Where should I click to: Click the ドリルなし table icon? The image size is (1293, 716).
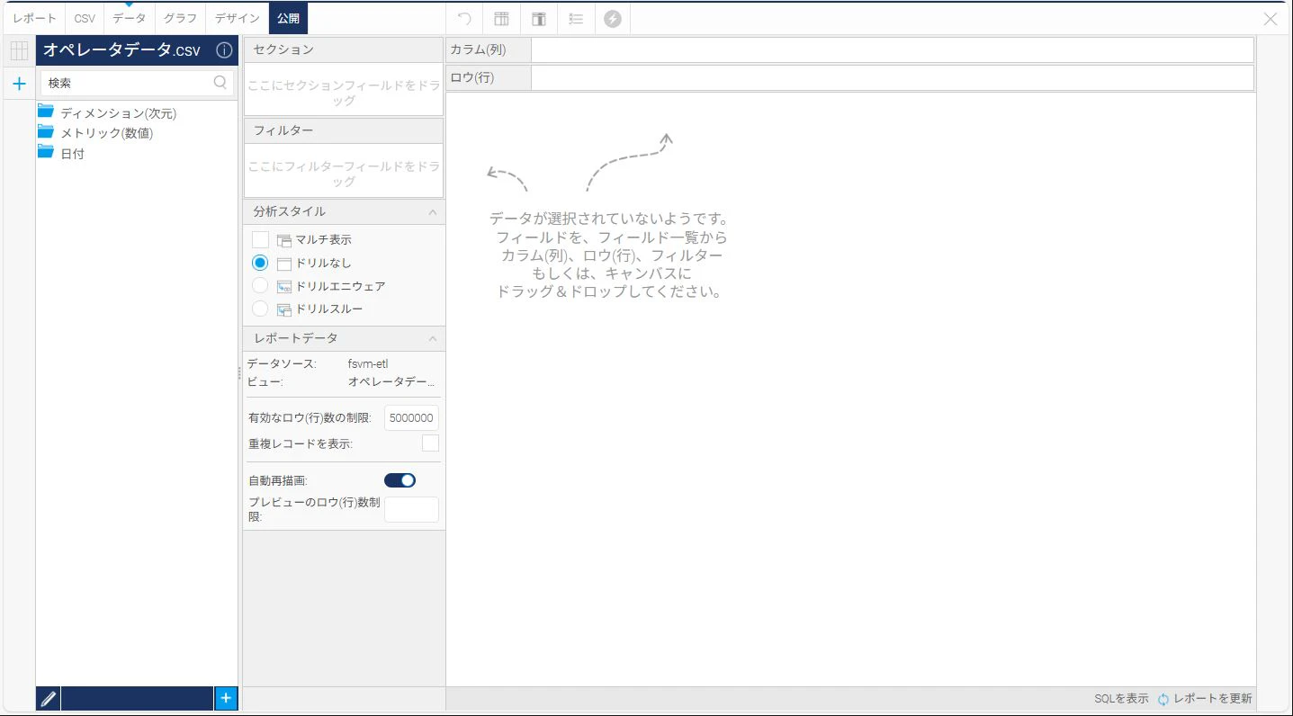tap(284, 264)
